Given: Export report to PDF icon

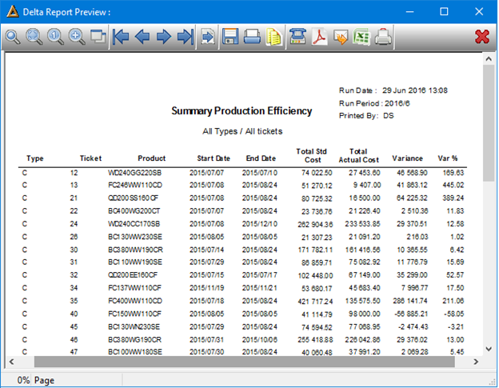Looking at the screenshot, I should pyautogui.click(x=320, y=37).
